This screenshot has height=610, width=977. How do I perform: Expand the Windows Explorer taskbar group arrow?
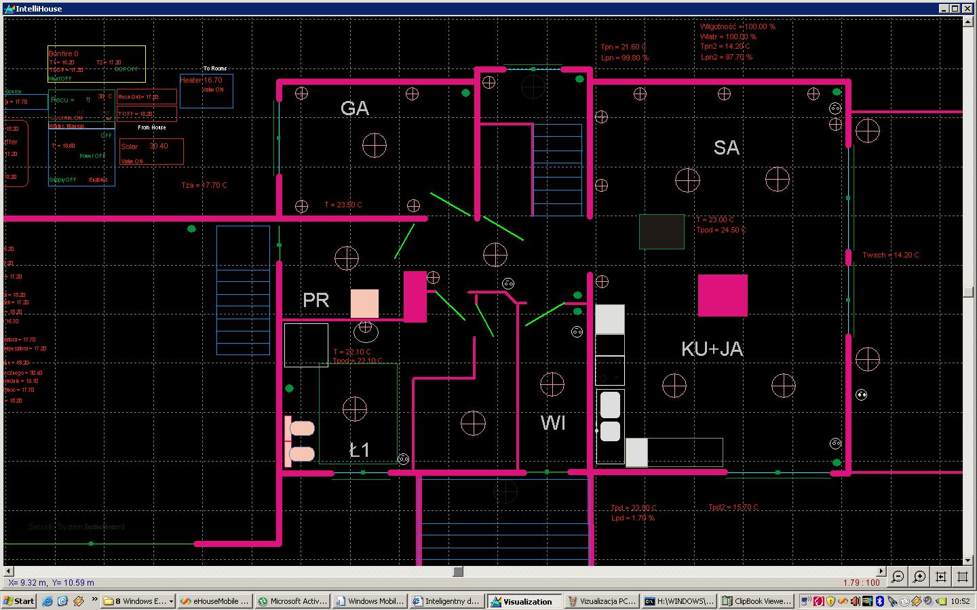(171, 601)
